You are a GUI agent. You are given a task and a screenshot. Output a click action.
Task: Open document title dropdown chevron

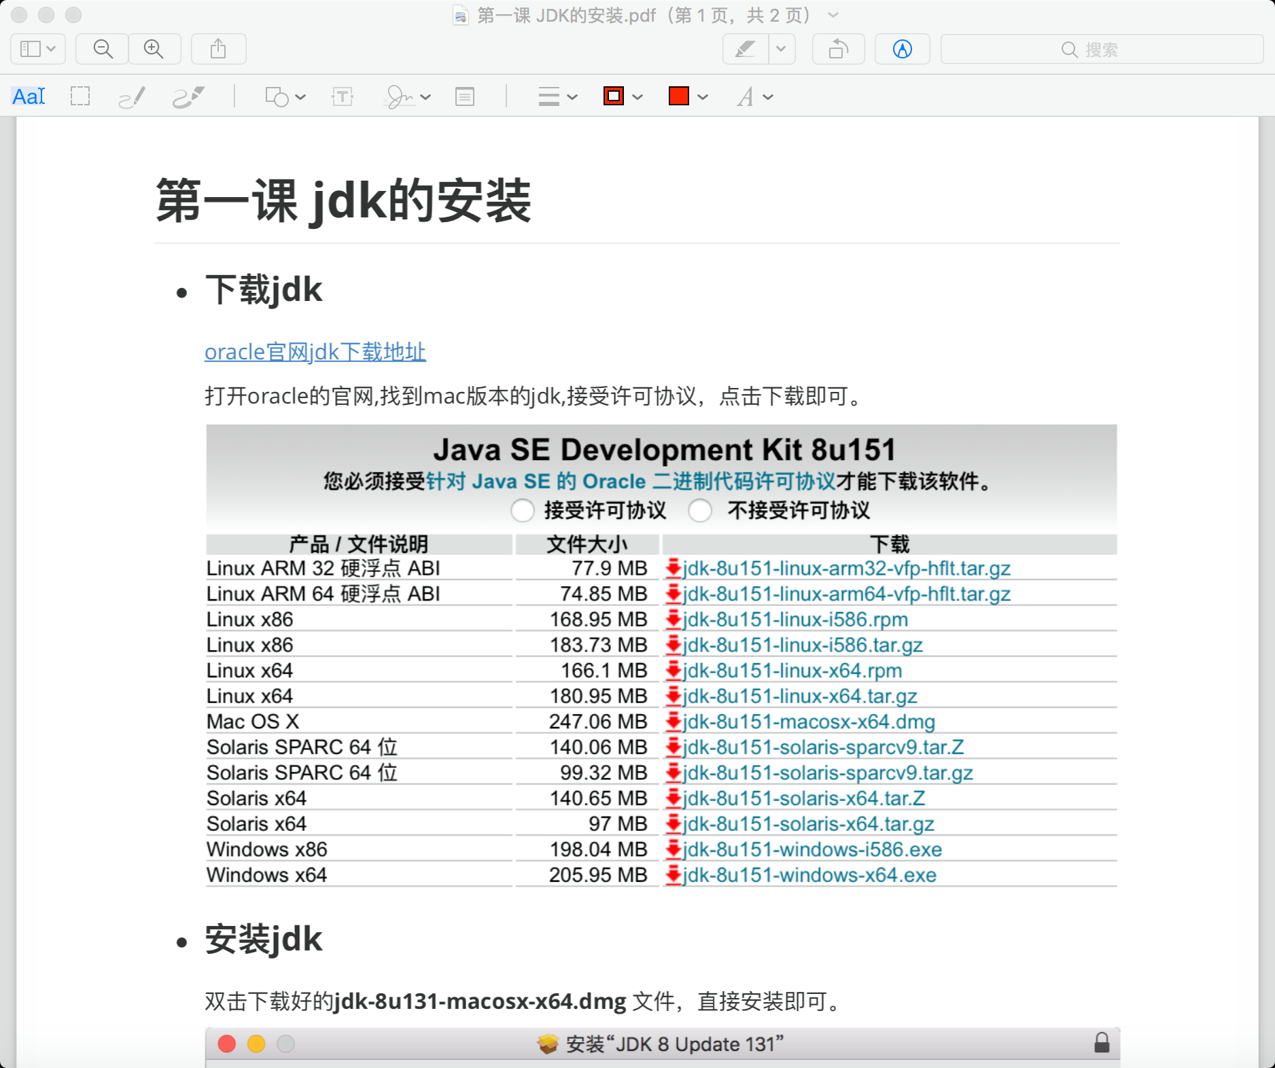pyautogui.click(x=833, y=15)
